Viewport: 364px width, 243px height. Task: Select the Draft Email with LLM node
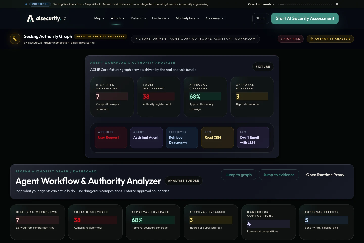pyautogui.click(x=253, y=137)
